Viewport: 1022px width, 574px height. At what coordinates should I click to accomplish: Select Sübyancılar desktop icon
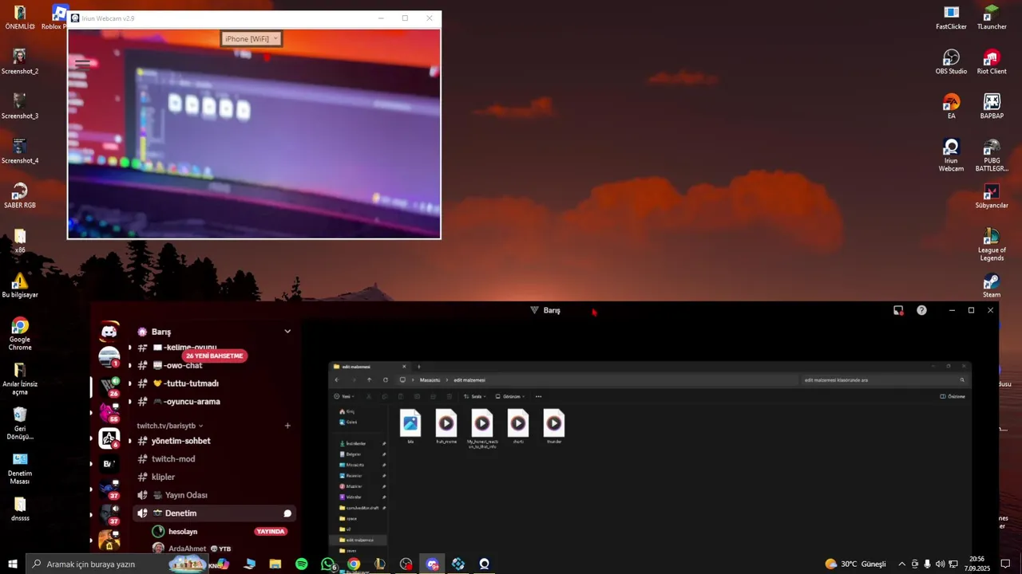(x=992, y=196)
